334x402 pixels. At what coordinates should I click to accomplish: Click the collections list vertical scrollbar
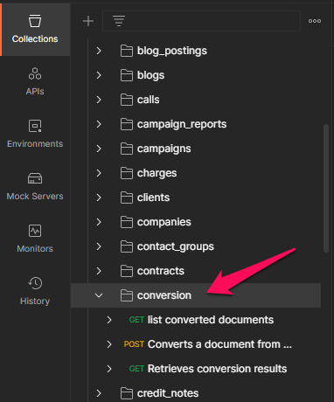[x=326, y=188]
